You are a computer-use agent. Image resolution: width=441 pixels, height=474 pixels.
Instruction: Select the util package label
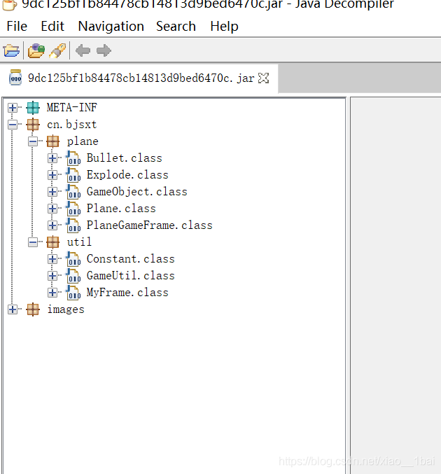(79, 242)
